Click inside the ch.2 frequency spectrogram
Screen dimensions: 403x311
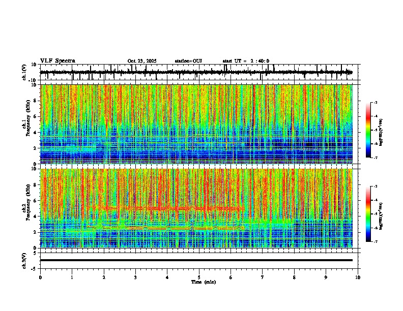point(196,208)
